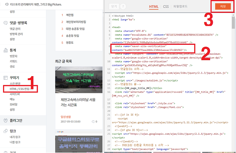This screenshot has width=236, height=153.
Task: Click the 최근 글 목록 heading
Action: pos(64,61)
